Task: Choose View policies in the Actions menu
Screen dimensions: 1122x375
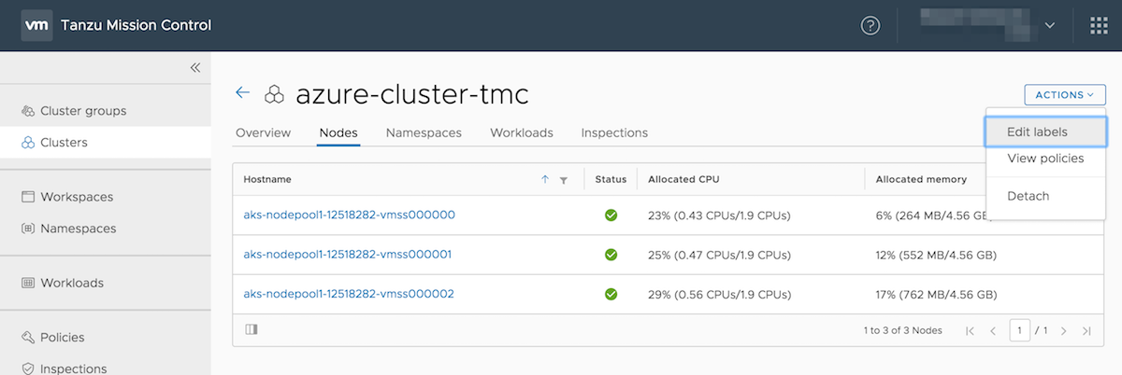Action: (1045, 159)
